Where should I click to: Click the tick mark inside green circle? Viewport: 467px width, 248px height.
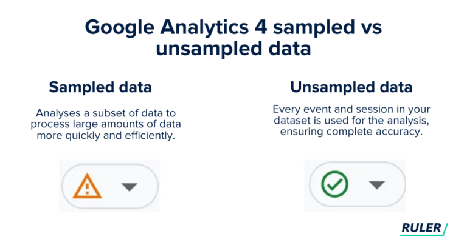click(334, 185)
